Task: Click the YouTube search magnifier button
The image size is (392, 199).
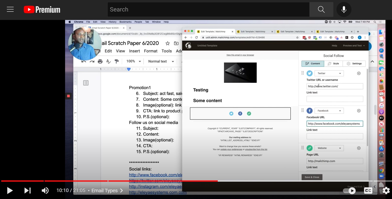Action: pyautogui.click(x=321, y=9)
